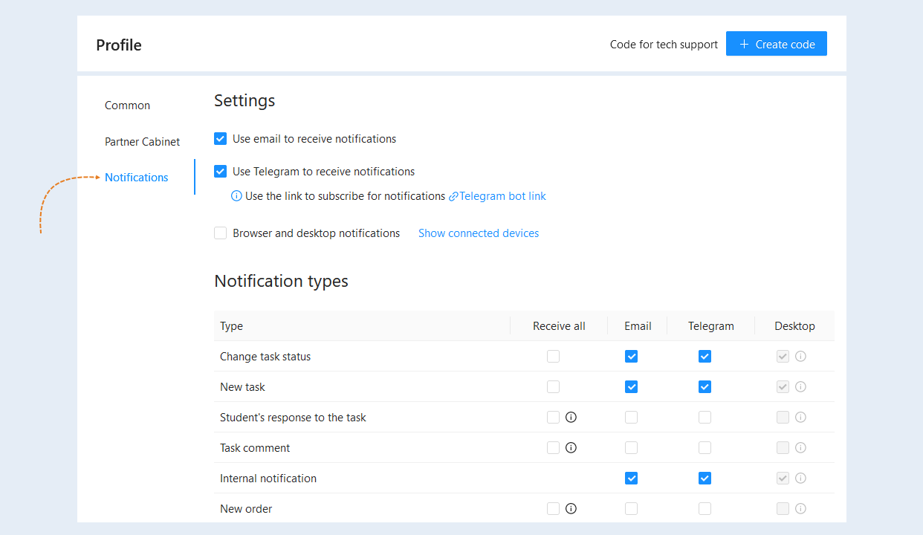
Task: Check Telegram for Student's response to the task
Action: 705,418
